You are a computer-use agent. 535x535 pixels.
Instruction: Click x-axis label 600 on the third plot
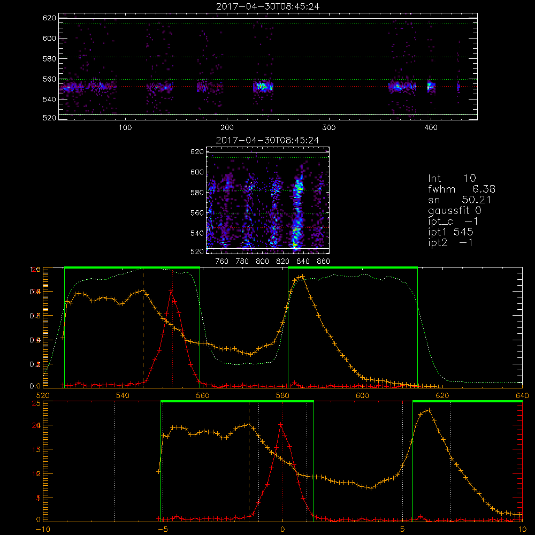362,395
